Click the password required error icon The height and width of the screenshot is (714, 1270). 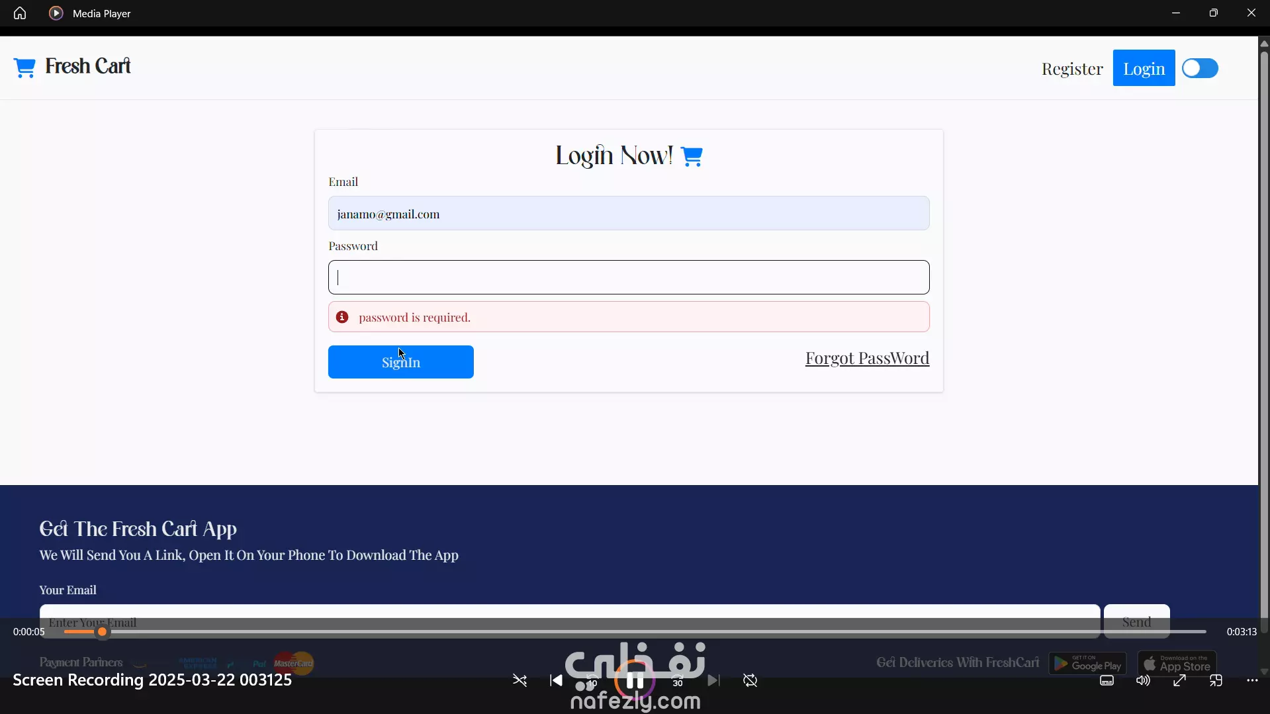point(342,317)
